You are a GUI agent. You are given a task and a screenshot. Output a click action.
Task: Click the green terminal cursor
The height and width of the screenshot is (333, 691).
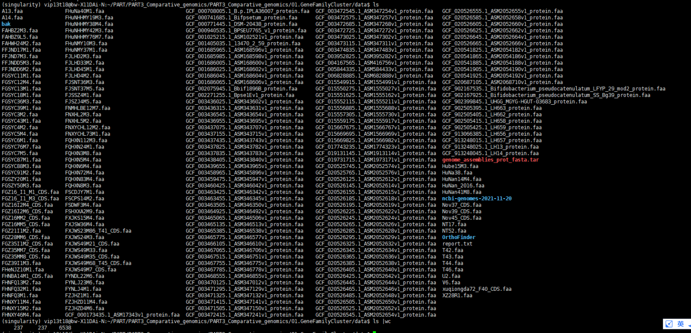374,333
